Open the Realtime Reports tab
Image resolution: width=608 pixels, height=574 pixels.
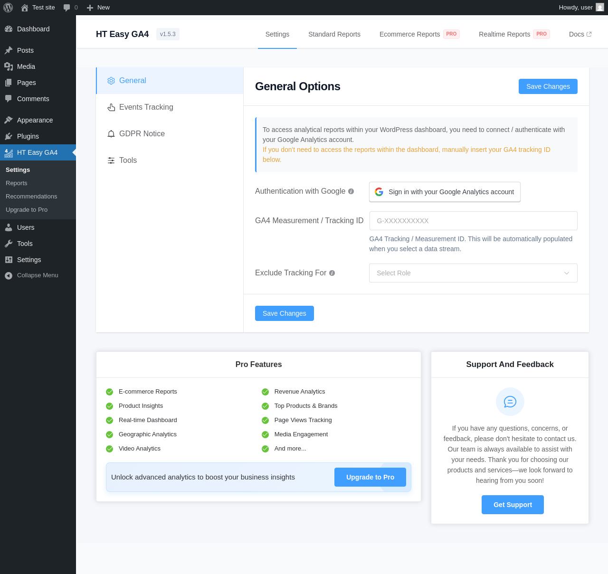(x=514, y=34)
